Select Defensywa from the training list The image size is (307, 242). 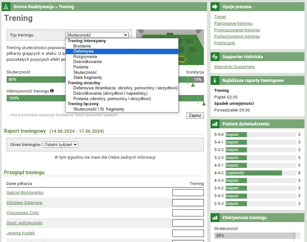pos(83,51)
